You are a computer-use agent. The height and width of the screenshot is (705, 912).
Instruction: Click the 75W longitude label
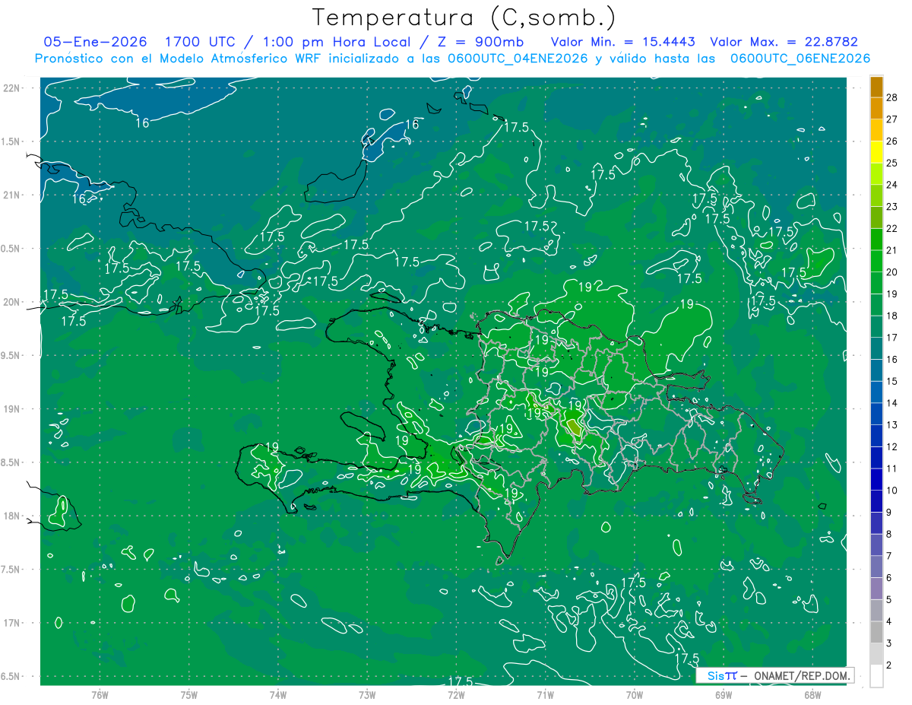tap(188, 694)
